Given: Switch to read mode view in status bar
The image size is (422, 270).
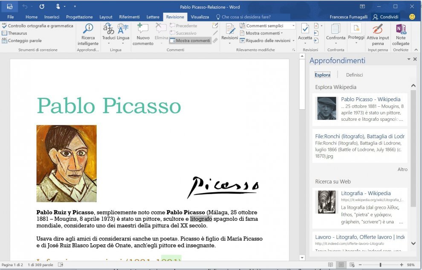Looking at the screenshot, I should 330,264.
